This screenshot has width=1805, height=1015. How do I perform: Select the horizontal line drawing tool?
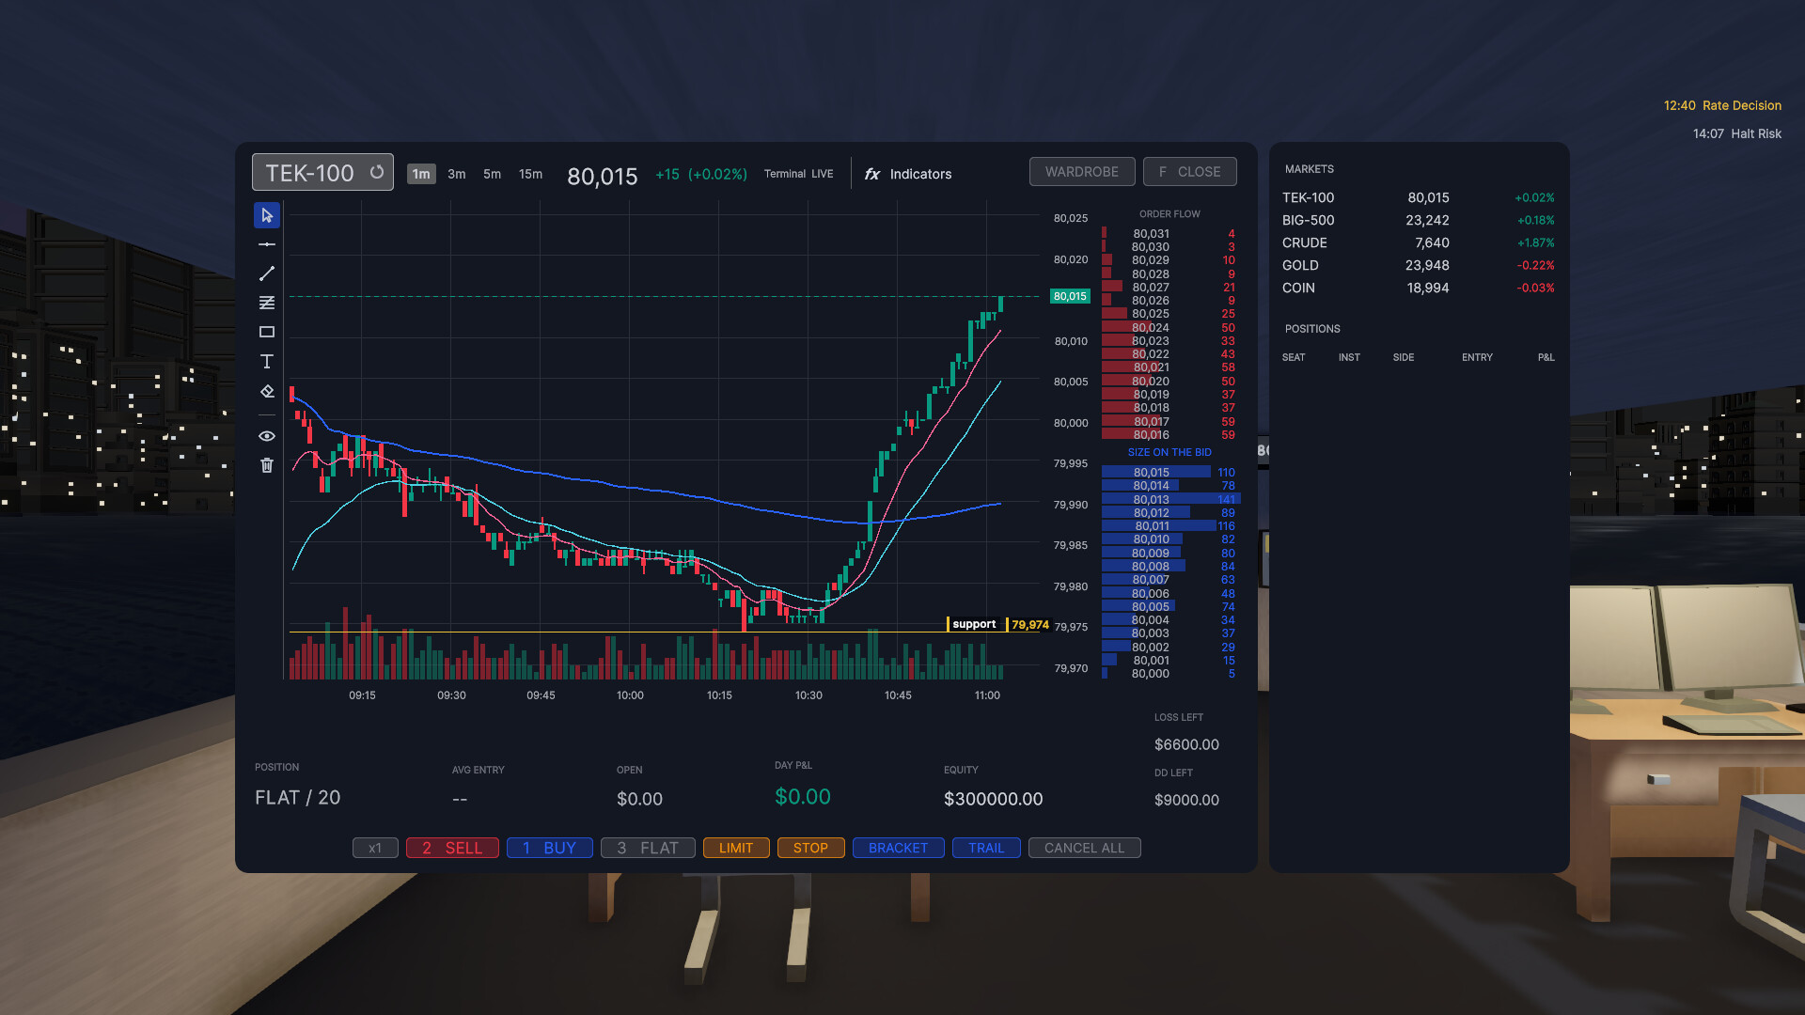(x=267, y=244)
